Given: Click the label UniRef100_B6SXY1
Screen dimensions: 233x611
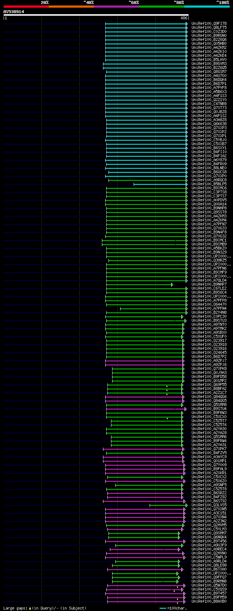Looking at the screenshot, I should pos(209,148).
